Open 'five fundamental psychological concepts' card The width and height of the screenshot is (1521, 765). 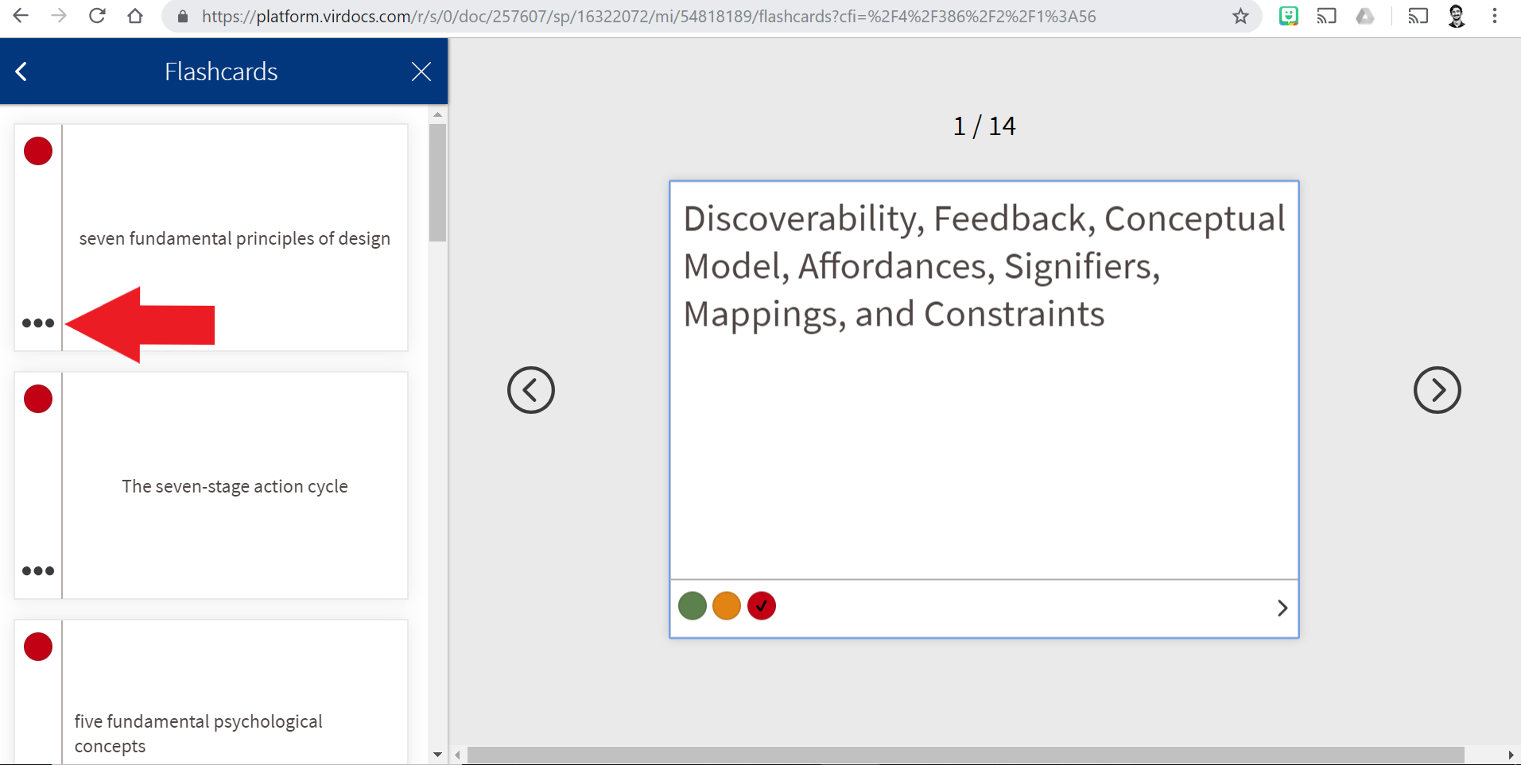point(199,732)
